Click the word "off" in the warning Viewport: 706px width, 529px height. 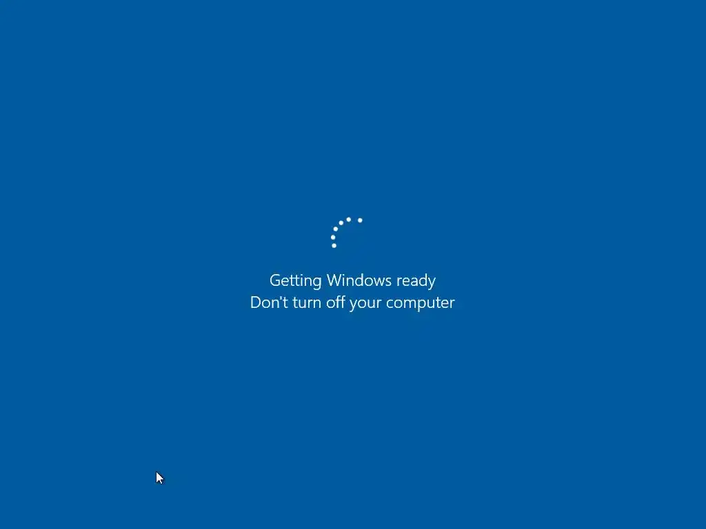[336, 302]
